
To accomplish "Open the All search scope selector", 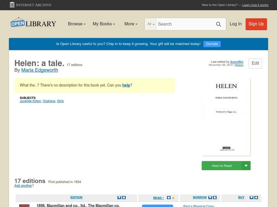I will (151, 24).
